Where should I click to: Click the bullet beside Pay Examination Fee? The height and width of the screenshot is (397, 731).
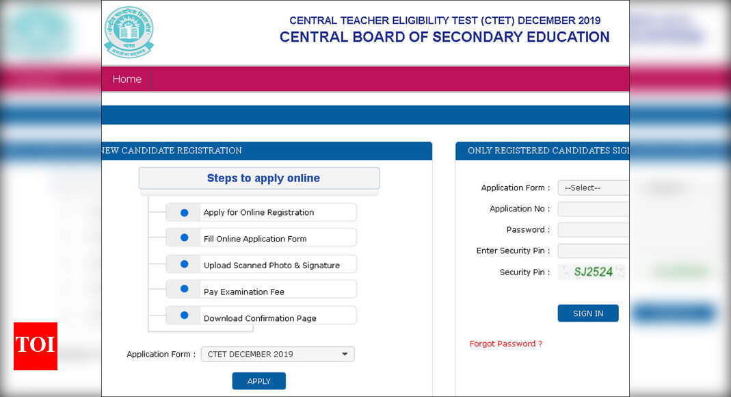pos(183,289)
